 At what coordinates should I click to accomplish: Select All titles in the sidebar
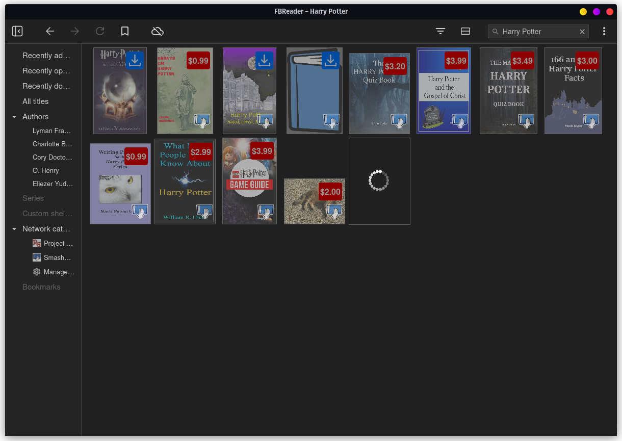pyautogui.click(x=35, y=101)
